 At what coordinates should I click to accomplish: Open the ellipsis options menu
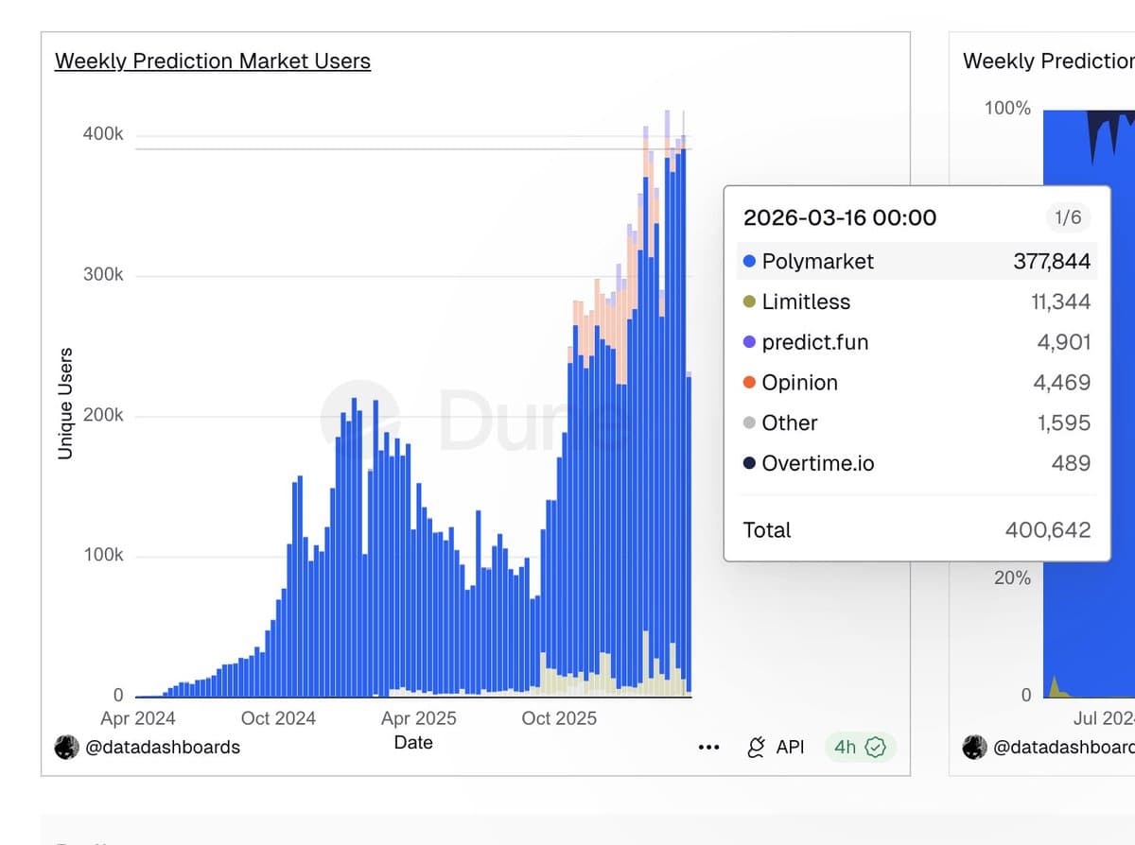point(708,747)
